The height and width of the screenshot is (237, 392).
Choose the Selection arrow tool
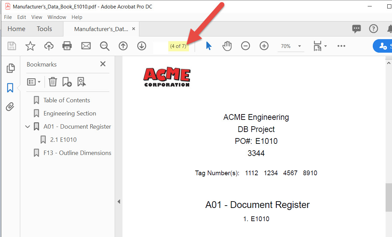208,46
